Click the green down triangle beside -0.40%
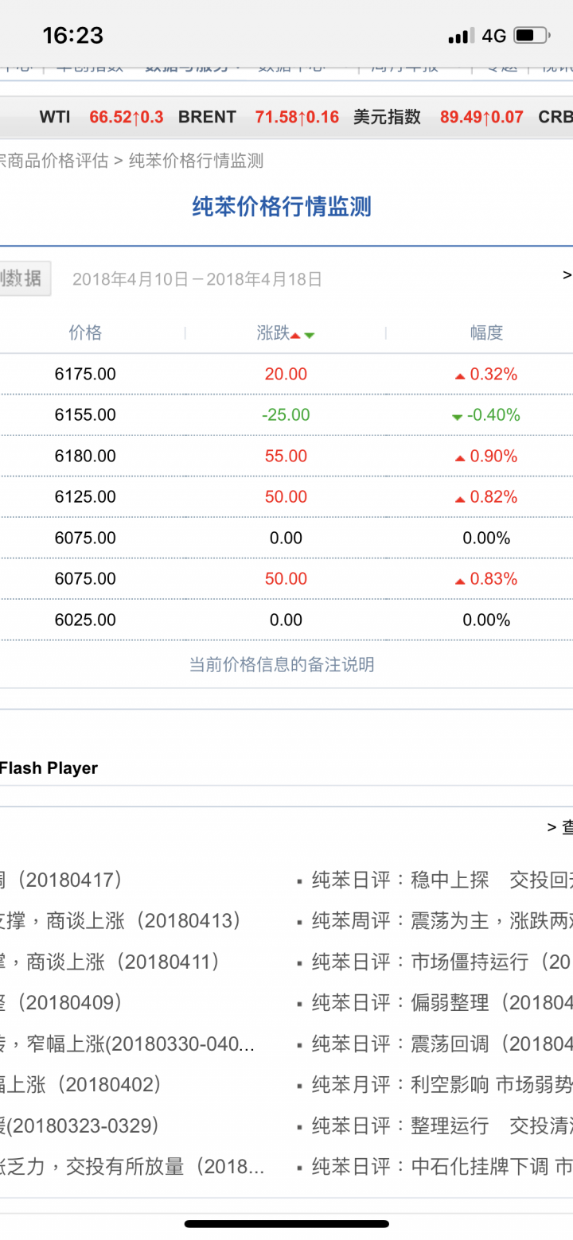 [x=457, y=417]
